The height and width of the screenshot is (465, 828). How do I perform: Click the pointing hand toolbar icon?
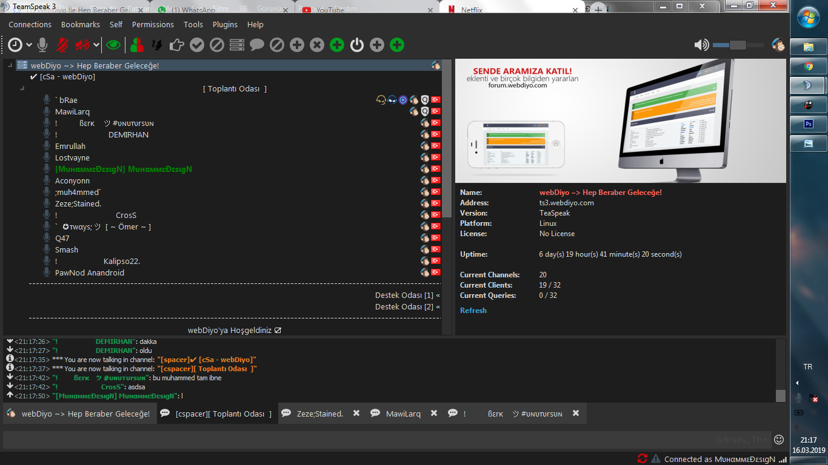click(176, 45)
